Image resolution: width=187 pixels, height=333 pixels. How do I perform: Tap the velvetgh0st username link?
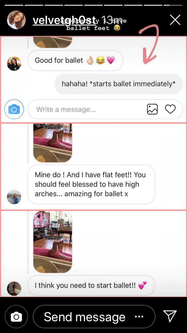64,21
